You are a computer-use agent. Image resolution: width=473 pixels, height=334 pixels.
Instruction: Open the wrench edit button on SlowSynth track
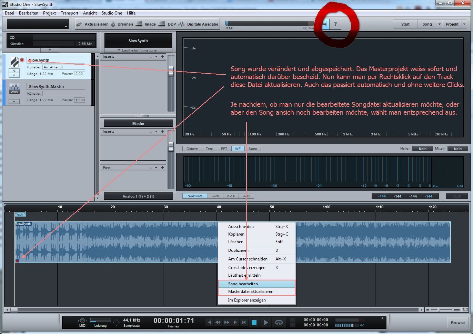(x=14, y=70)
